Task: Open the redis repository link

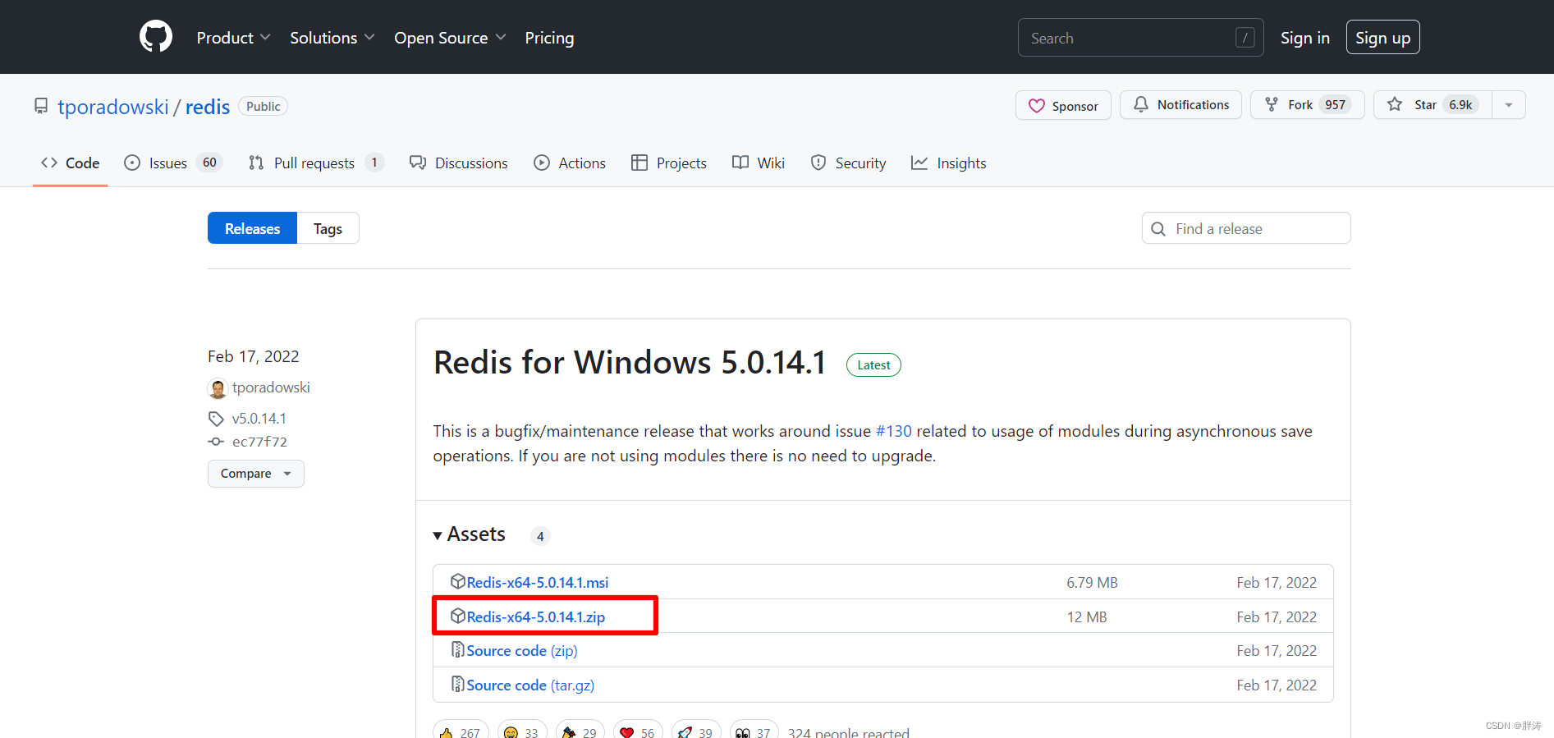Action: pos(208,107)
